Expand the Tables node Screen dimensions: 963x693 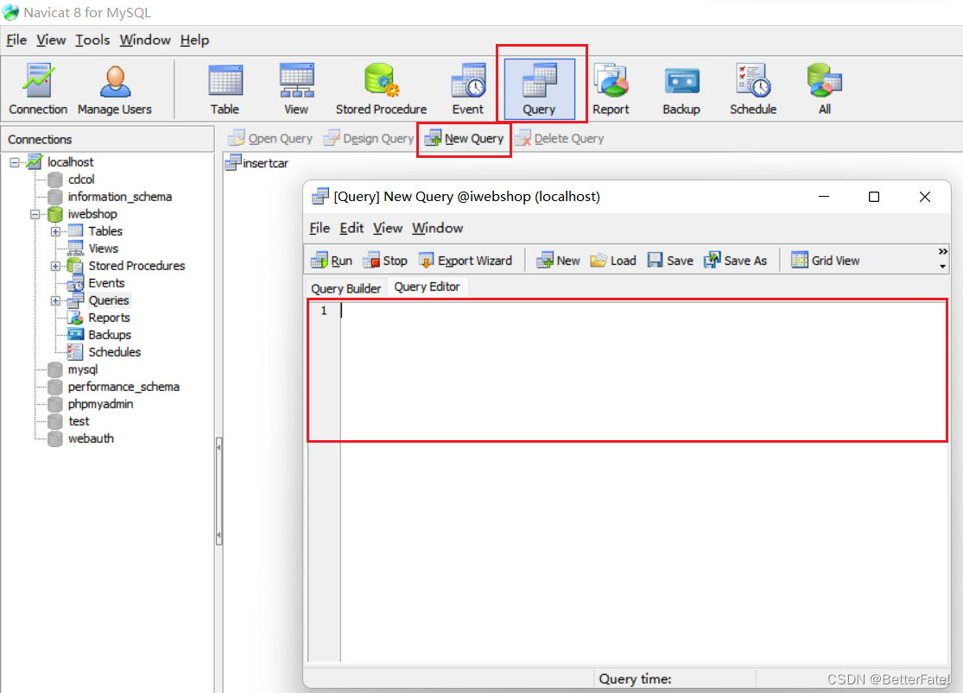pos(55,231)
